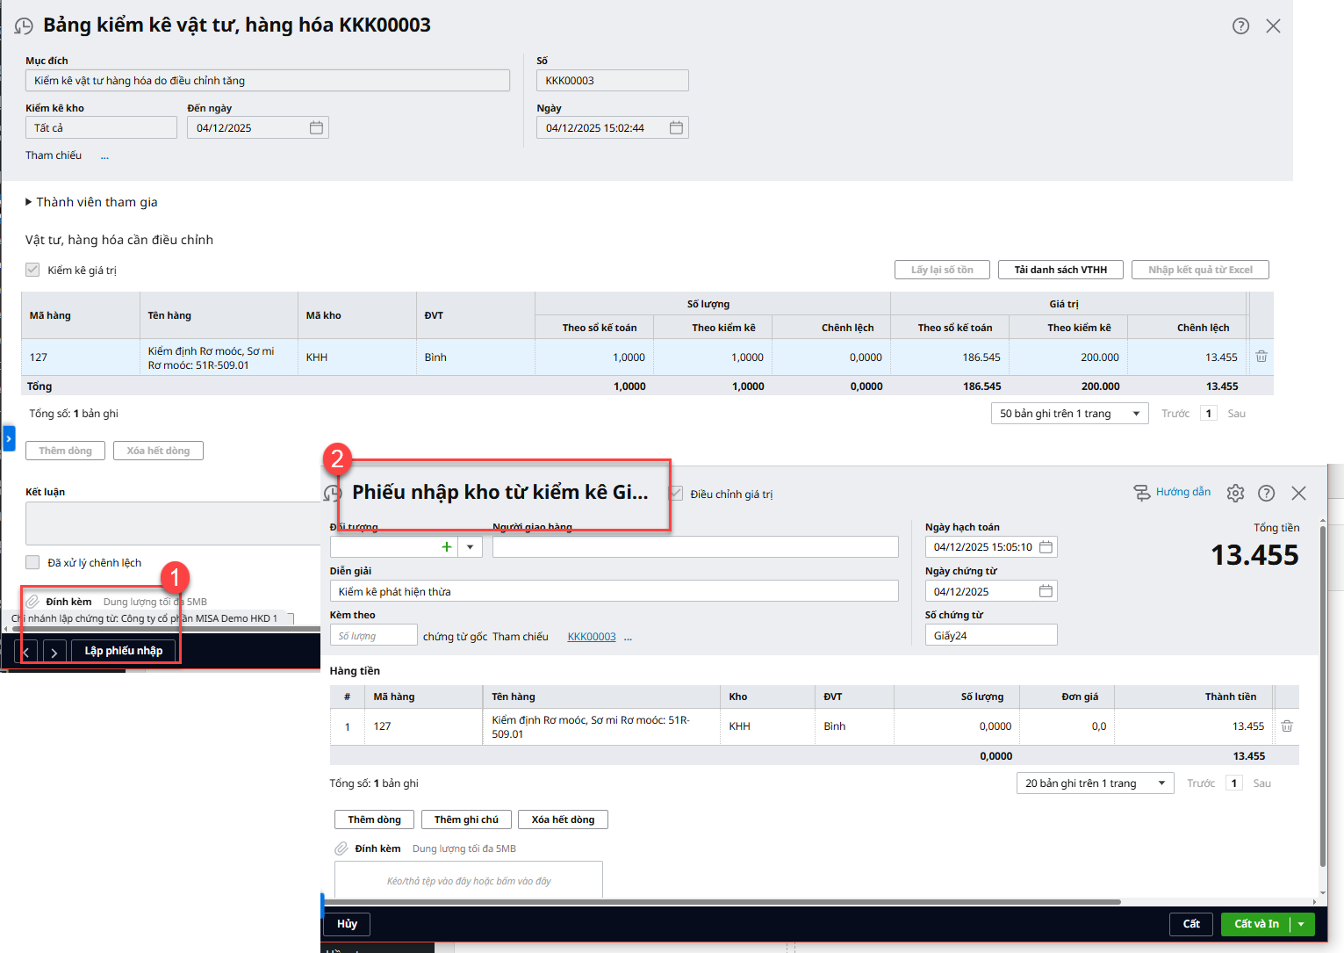Open settings gear in Phiếu nhập kho

(x=1235, y=494)
